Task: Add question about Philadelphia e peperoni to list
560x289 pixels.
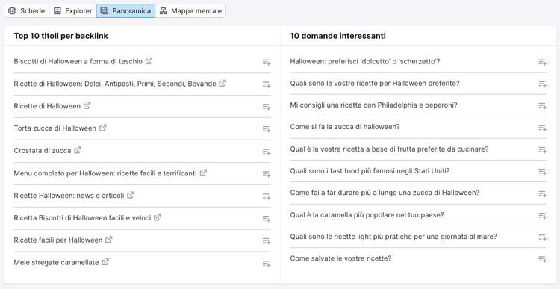Action: (543, 106)
